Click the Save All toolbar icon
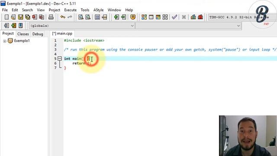277x156 pixels. 28,17
